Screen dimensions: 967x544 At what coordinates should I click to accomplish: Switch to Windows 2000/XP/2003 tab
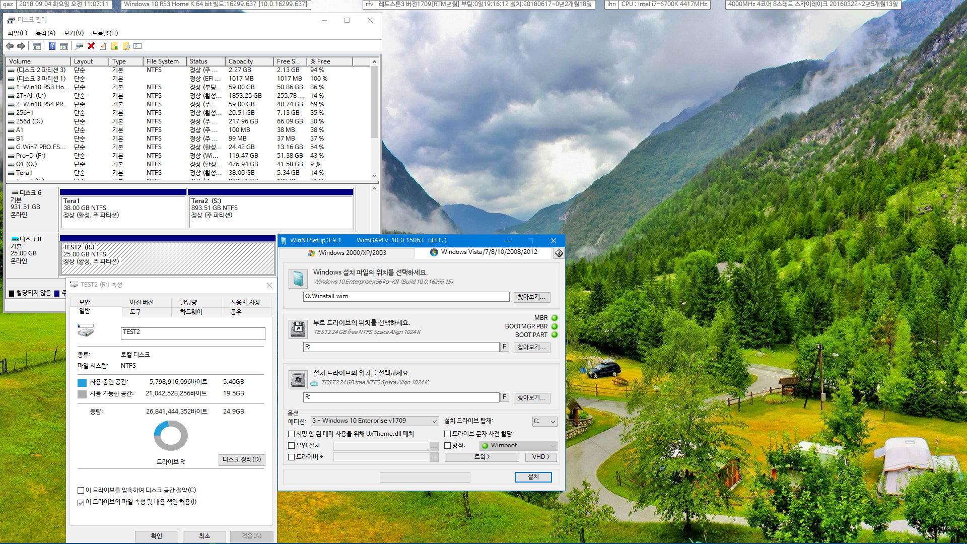pos(347,253)
